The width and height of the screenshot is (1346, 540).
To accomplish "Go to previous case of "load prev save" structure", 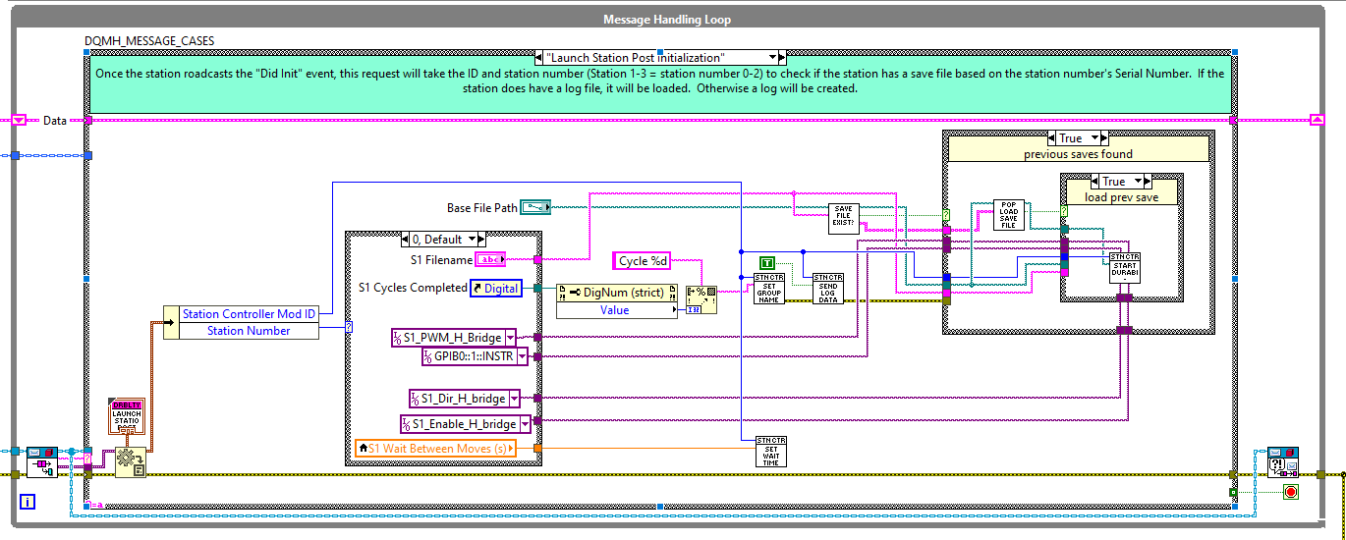I will (x=1094, y=182).
